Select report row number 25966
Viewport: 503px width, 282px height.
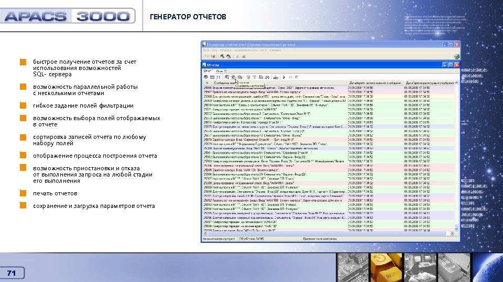tap(329, 88)
